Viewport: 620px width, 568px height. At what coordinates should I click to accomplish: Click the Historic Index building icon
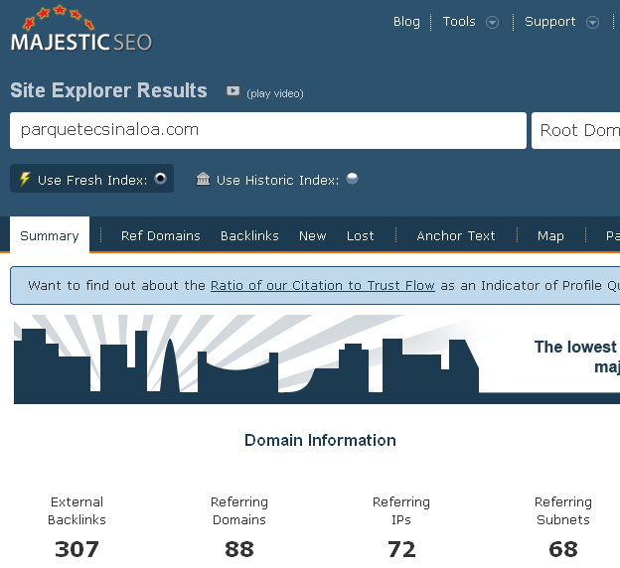[204, 180]
